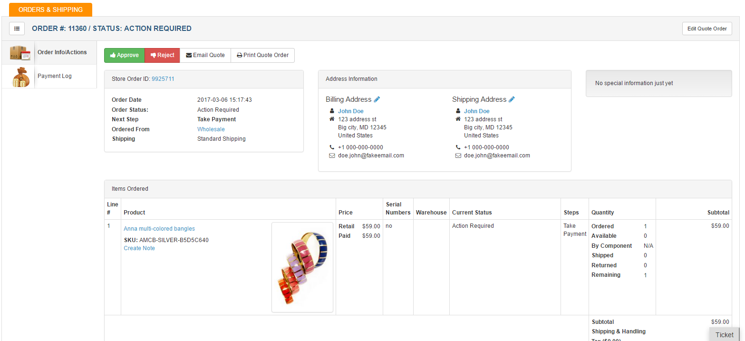Click shipping address home icon
This screenshot has width=745, height=341.
pos(458,119)
